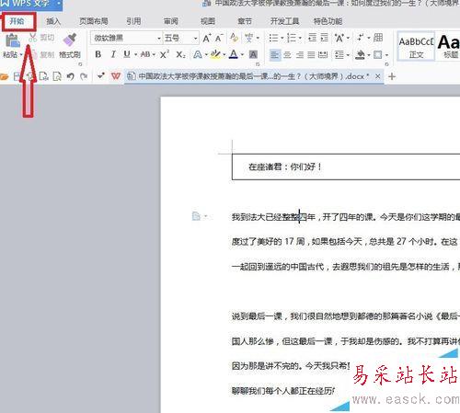Increase font size with the larger A icon
Screen dimensions: 460x413
(207, 38)
